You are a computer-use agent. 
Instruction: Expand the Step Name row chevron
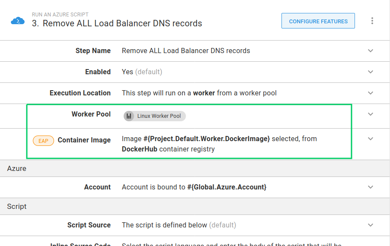tap(371, 51)
